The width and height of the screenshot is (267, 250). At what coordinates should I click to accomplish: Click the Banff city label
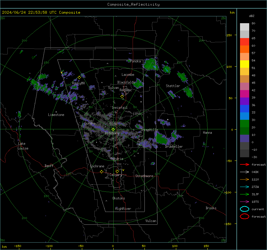49,166
